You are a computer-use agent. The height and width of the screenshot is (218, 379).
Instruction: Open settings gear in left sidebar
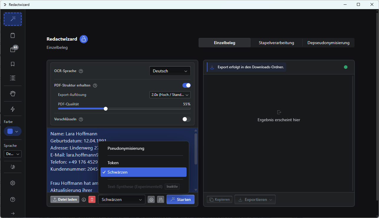click(x=13, y=183)
